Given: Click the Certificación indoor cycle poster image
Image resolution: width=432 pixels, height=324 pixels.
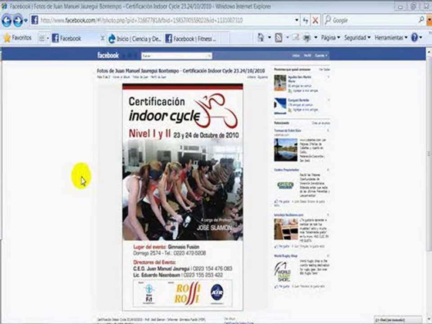Looking at the screenshot, I should pyautogui.click(x=183, y=197).
